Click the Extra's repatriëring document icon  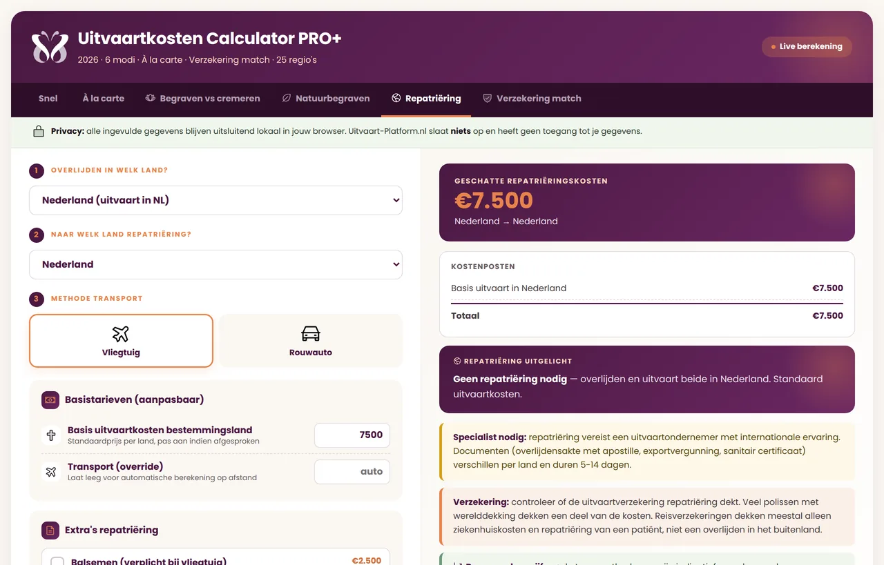point(50,531)
